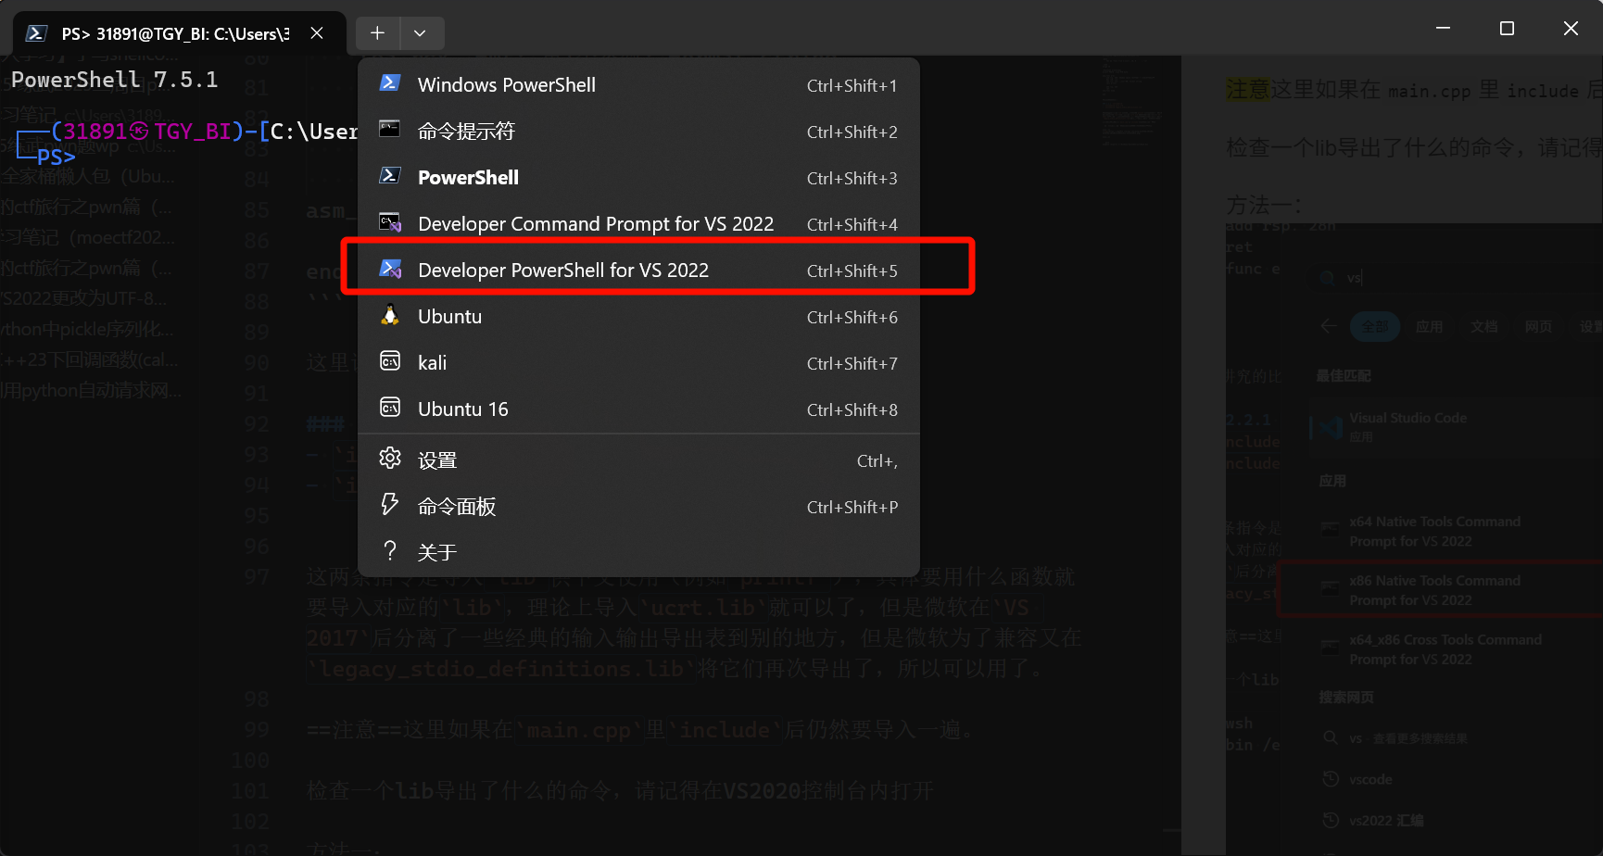Open an Ubuntu terminal profile

click(638, 317)
